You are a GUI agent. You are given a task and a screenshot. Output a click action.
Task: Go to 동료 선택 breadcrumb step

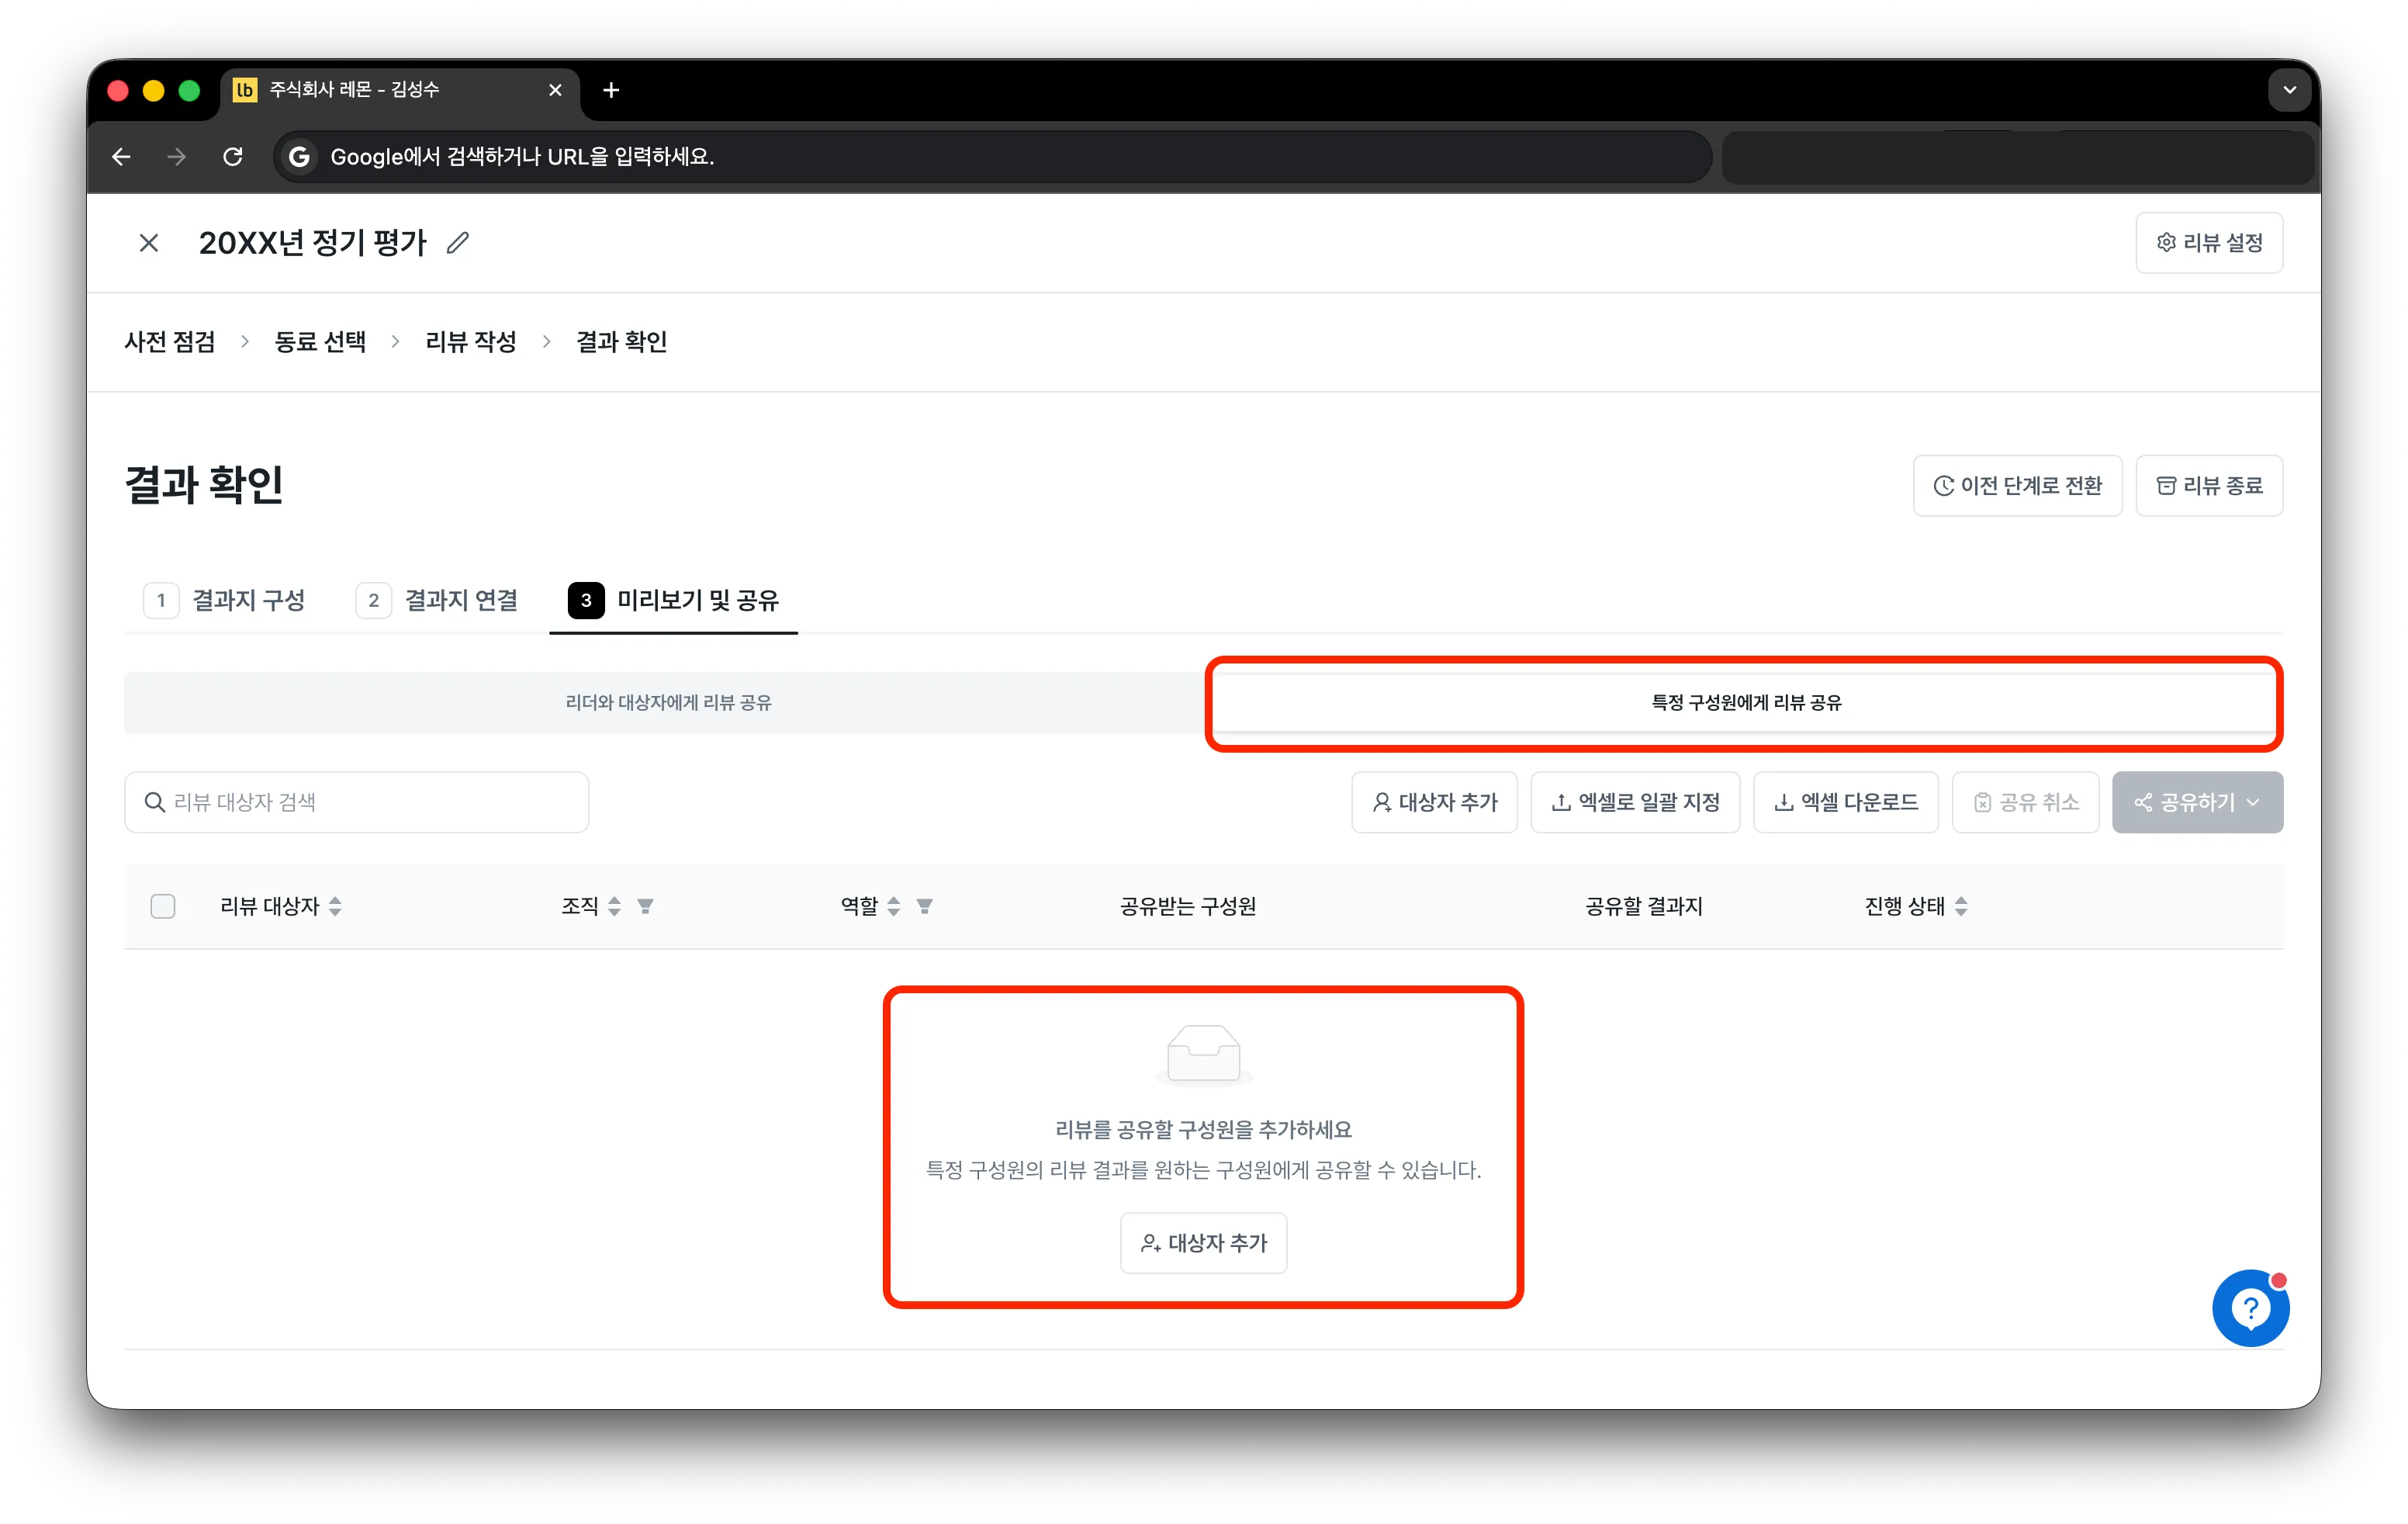coord(320,342)
